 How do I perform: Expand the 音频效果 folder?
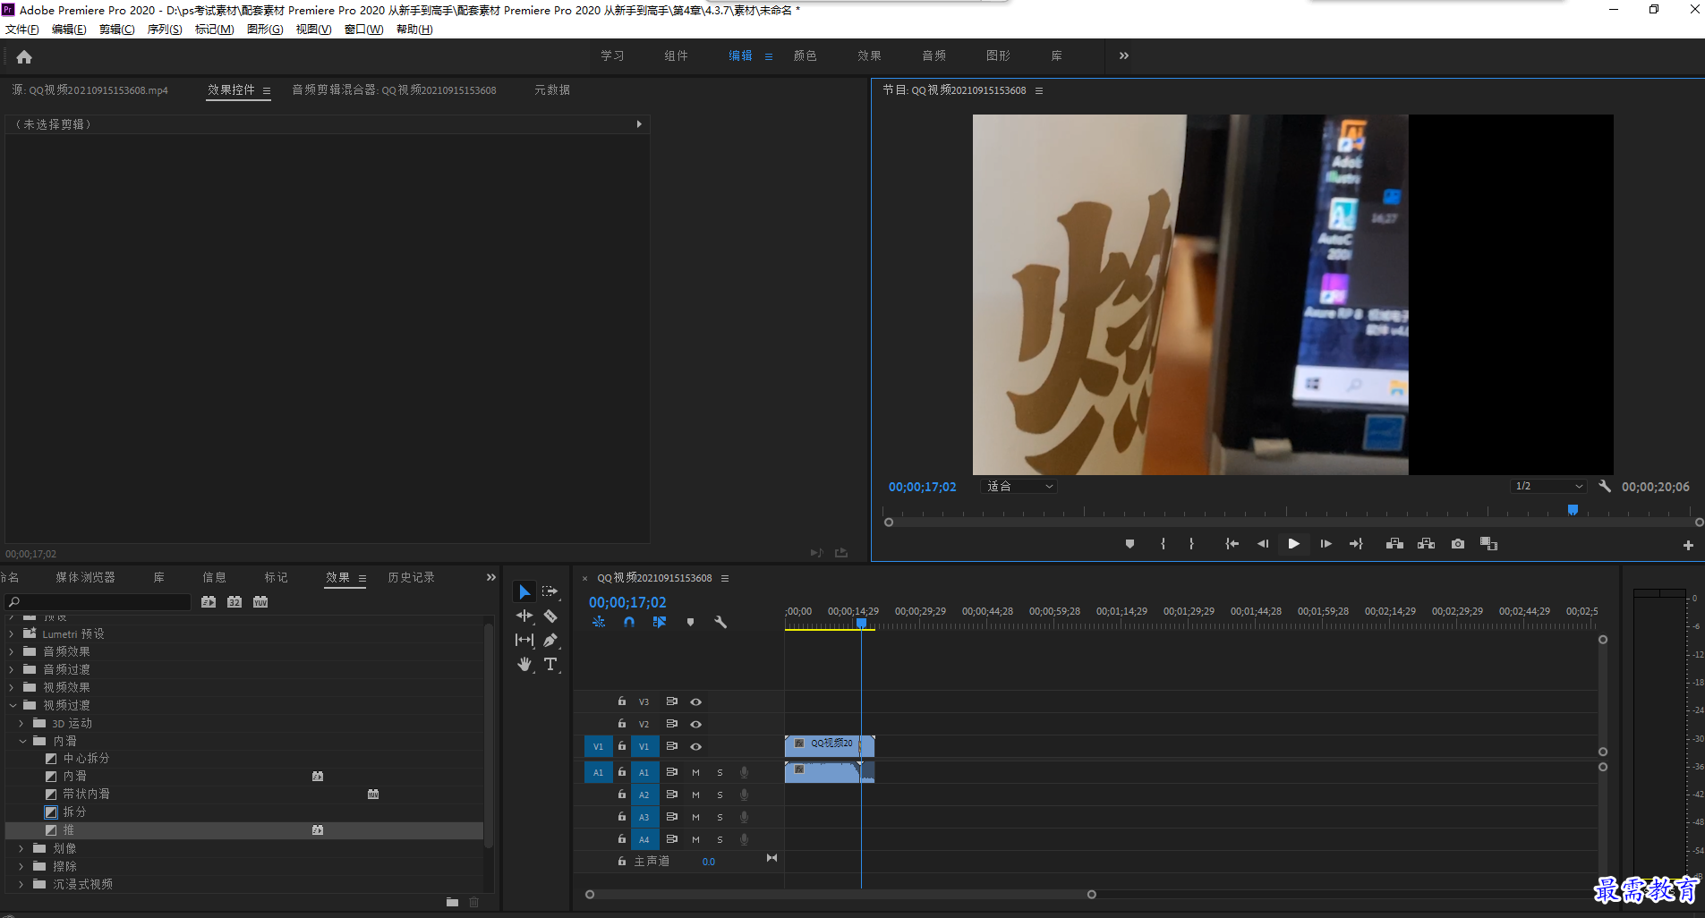pos(11,651)
